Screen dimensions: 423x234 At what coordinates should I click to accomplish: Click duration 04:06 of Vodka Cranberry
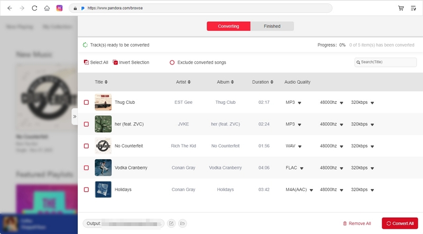(264, 168)
